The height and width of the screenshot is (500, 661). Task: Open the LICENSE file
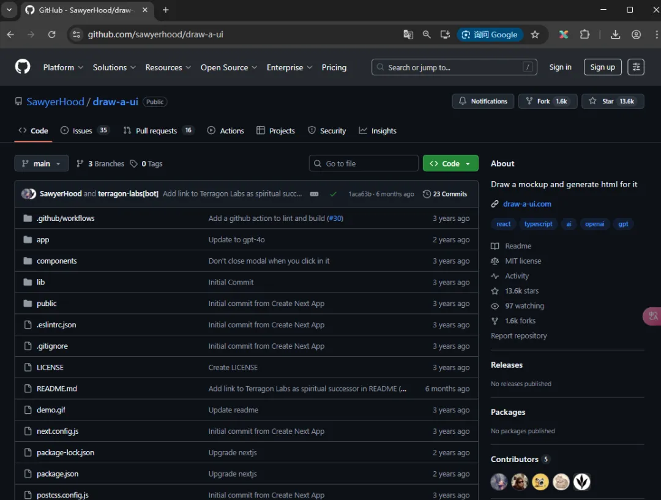point(50,367)
